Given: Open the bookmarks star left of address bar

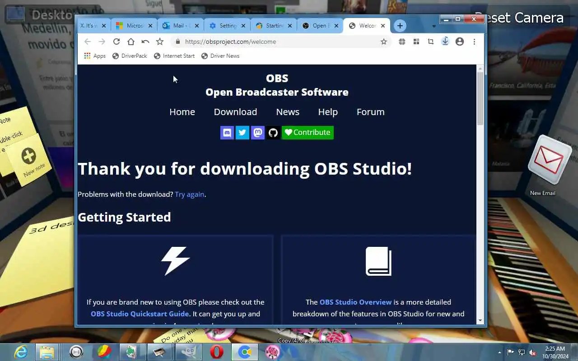Looking at the screenshot, I should (160, 42).
